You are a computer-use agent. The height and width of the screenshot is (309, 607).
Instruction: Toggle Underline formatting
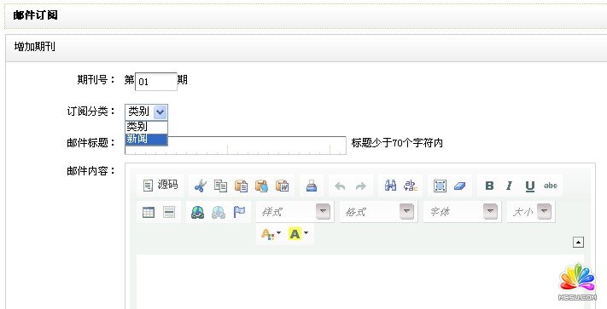(530, 186)
